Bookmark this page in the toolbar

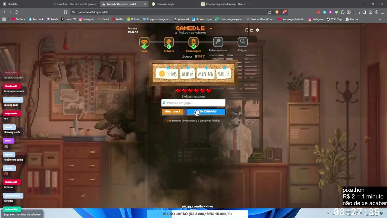click(65, 12)
